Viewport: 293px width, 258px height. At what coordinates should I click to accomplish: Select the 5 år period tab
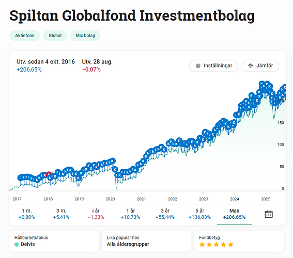pyautogui.click(x=199, y=214)
